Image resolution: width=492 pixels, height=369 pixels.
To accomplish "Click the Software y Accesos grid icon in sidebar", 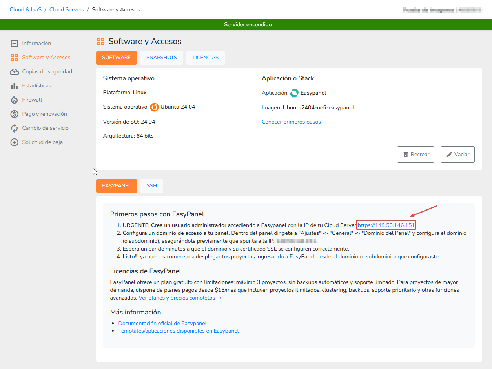I will coord(15,58).
